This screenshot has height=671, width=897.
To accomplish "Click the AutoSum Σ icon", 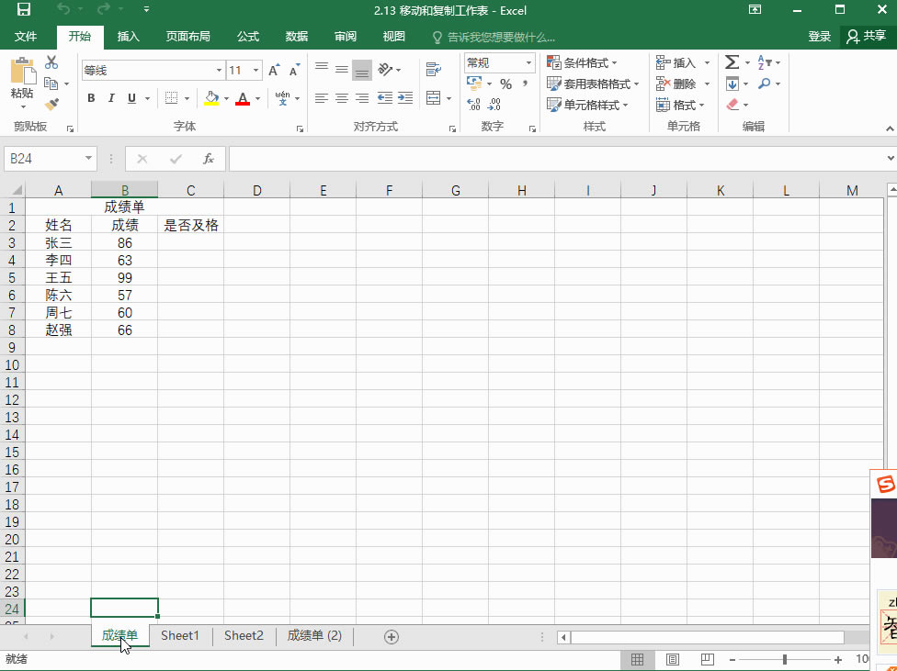I will click(x=732, y=62).
